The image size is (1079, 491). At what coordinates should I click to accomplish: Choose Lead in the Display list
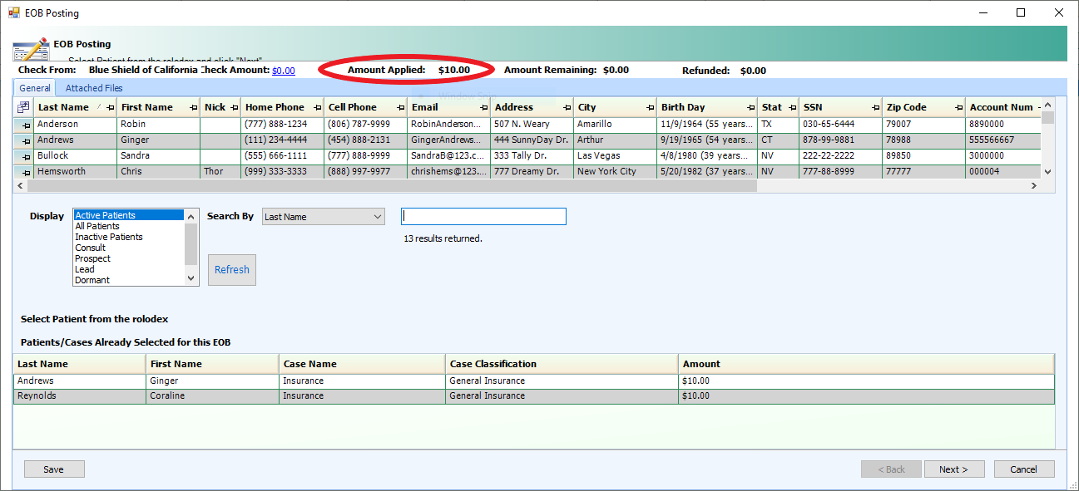[x=129, y=269]
